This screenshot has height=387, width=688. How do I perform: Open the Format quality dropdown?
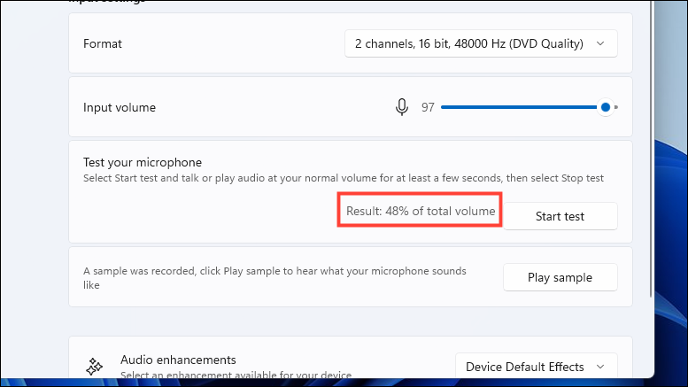click(x=480, y=43)
